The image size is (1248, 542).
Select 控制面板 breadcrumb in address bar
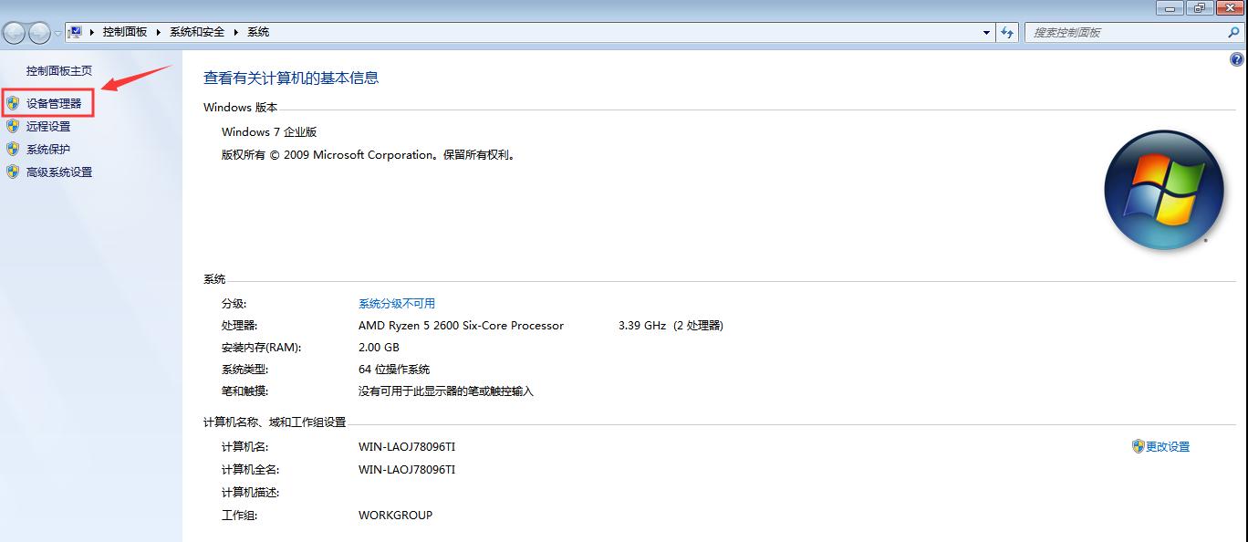coord(125,32)
